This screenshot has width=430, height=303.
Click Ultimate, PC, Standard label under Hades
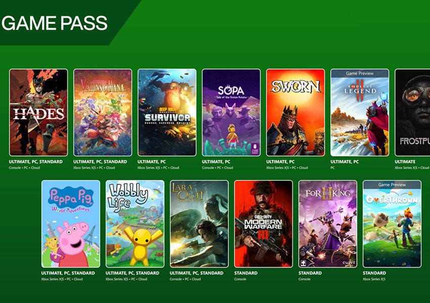(35, 162)
